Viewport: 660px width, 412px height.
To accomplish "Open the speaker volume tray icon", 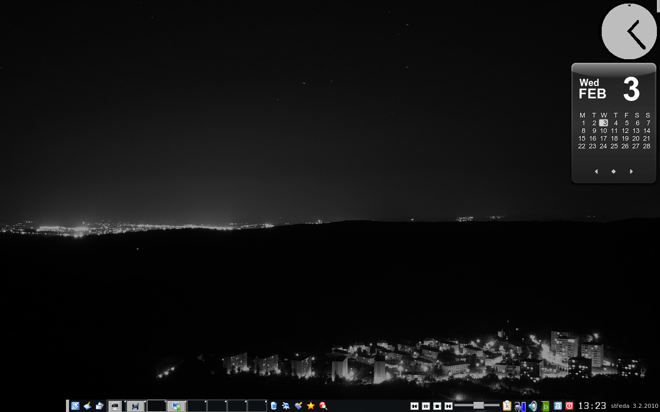I will [x=533, y=406].
